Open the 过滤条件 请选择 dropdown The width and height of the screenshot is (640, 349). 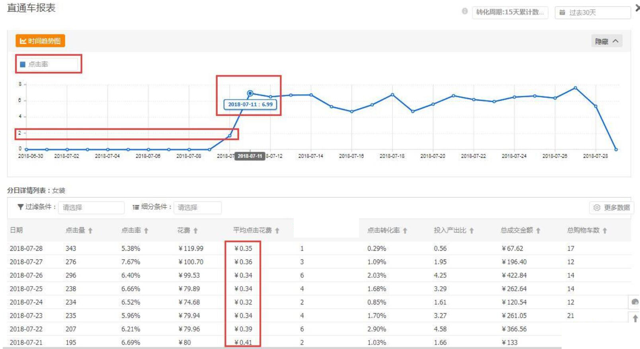tap(91, 207)
